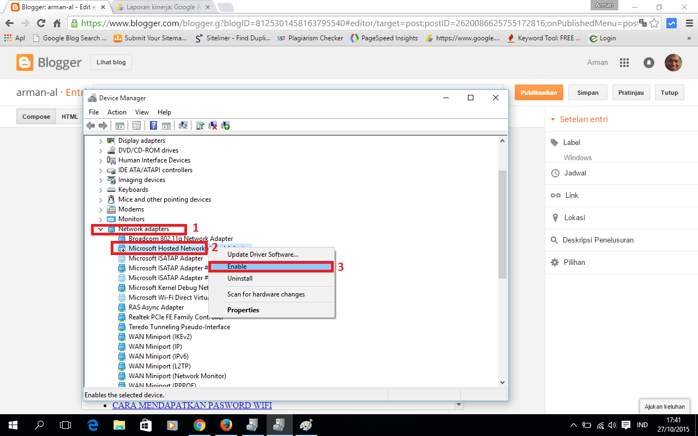Click Chrome reload page icon
This screenshot has width=698, height=436.
coord(41,23)
